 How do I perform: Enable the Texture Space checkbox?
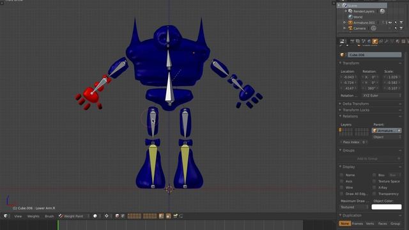pyautogui.click(x=374, y=181)
